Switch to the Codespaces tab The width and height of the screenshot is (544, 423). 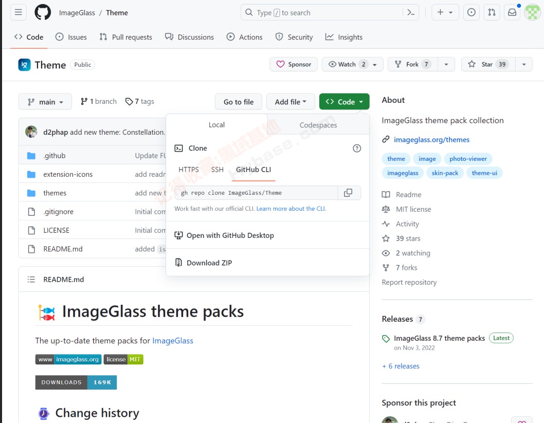click(318, 125)
